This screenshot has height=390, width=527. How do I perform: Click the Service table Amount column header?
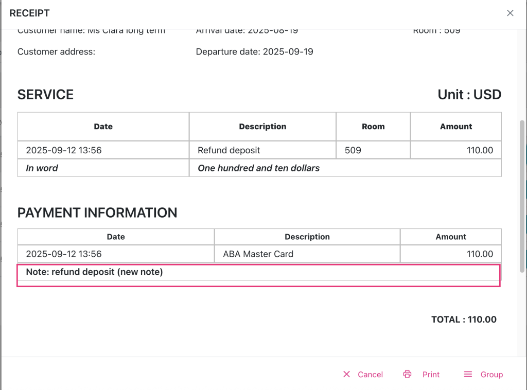(x=455, y=127)
